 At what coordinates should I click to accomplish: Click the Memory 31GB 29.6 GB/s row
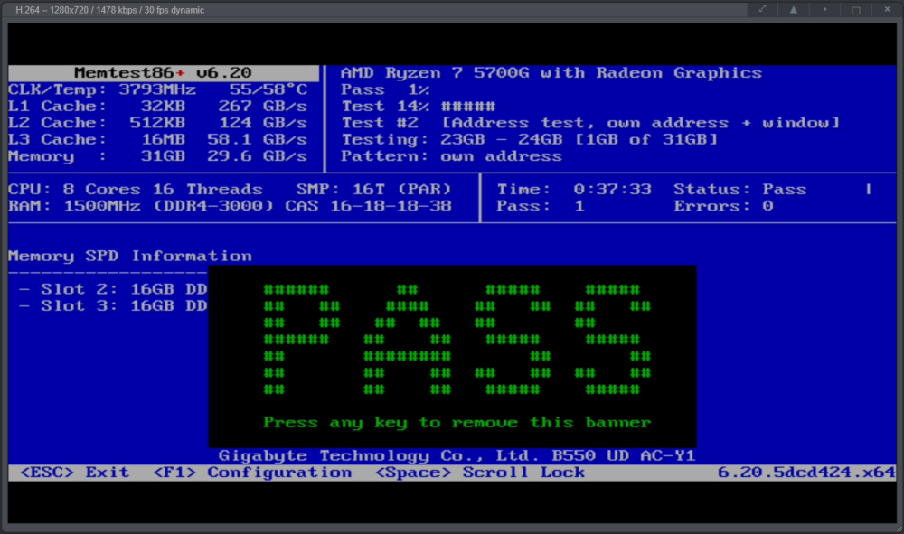pos(157,156)
